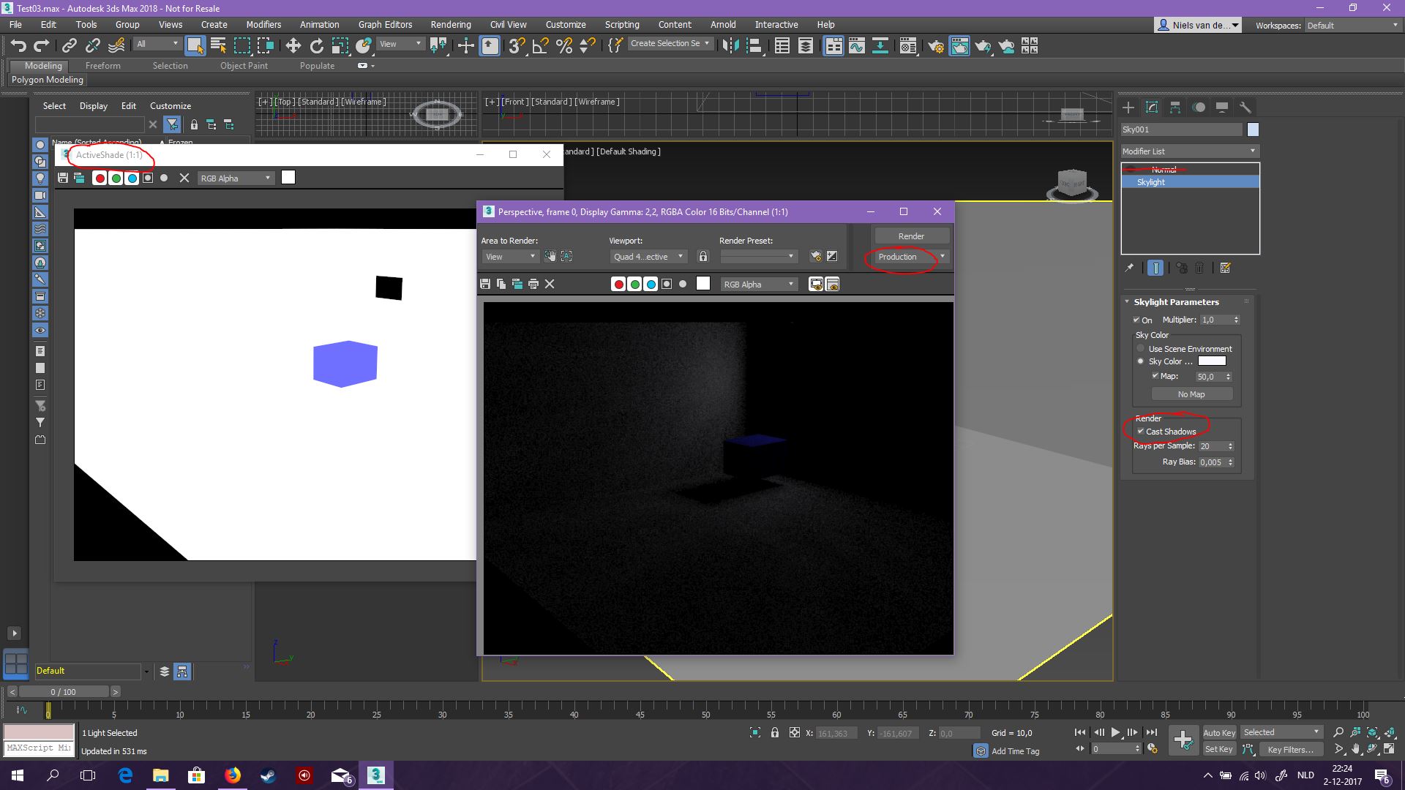Click the Save Image icon in the render window
This screenshot has height=790, width=1405.
[x=484, y=284]
